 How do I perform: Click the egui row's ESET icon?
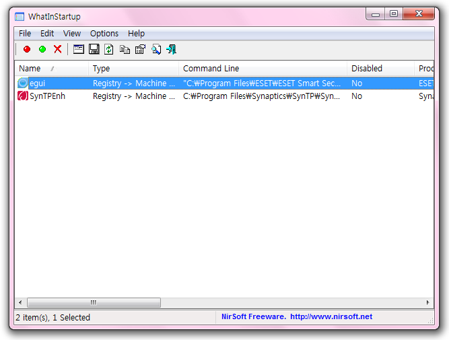click(23, 83)
